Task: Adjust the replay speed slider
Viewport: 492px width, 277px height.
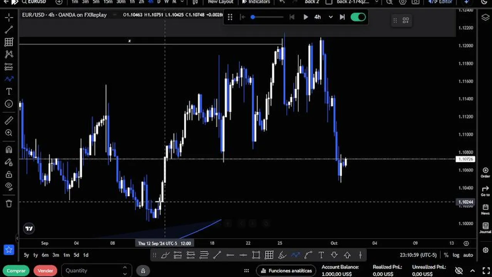Action: (x=268, y=17)
